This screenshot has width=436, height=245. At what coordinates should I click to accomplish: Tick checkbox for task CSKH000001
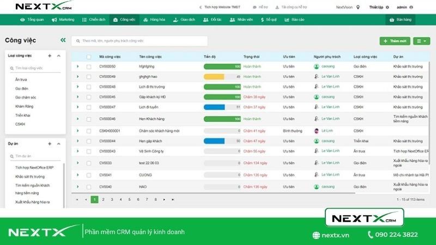pos(89,131)
